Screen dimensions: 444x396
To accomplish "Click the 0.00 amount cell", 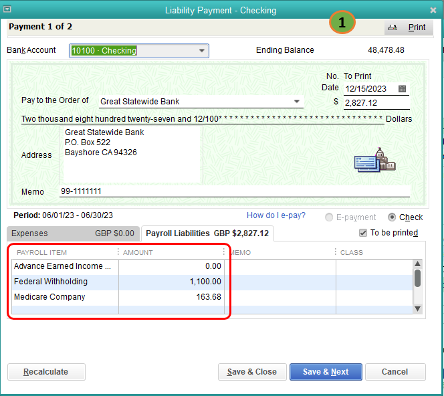I will [171, 266].
